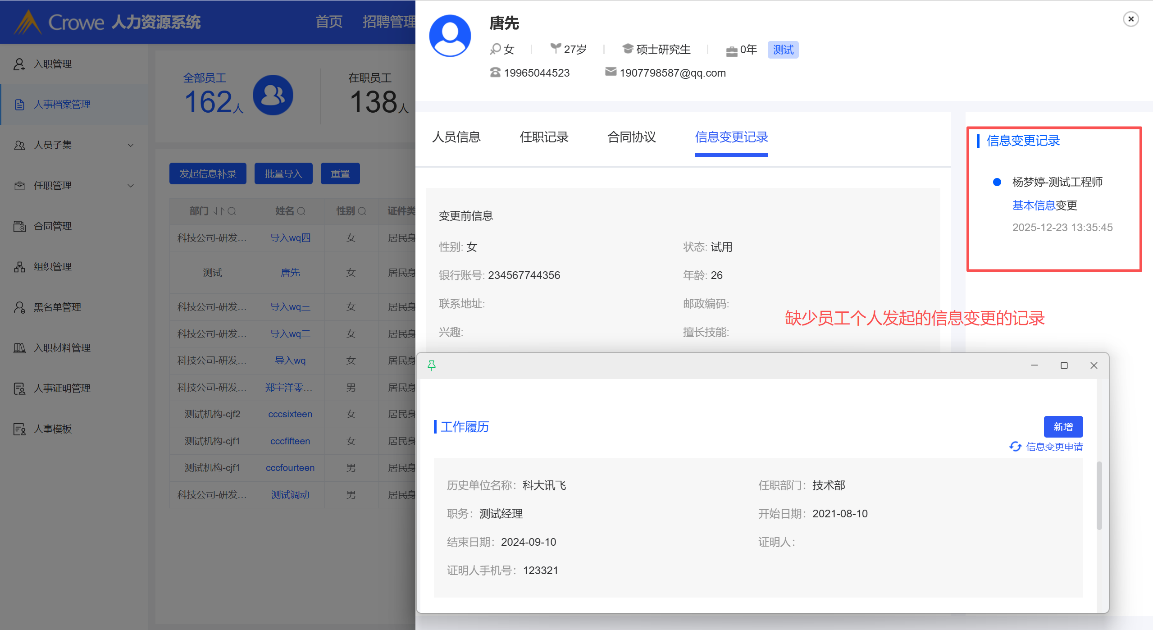1153x630 pixels.
Task: Click the 姓名 column search icon
Action: click(x=301, y=211)
